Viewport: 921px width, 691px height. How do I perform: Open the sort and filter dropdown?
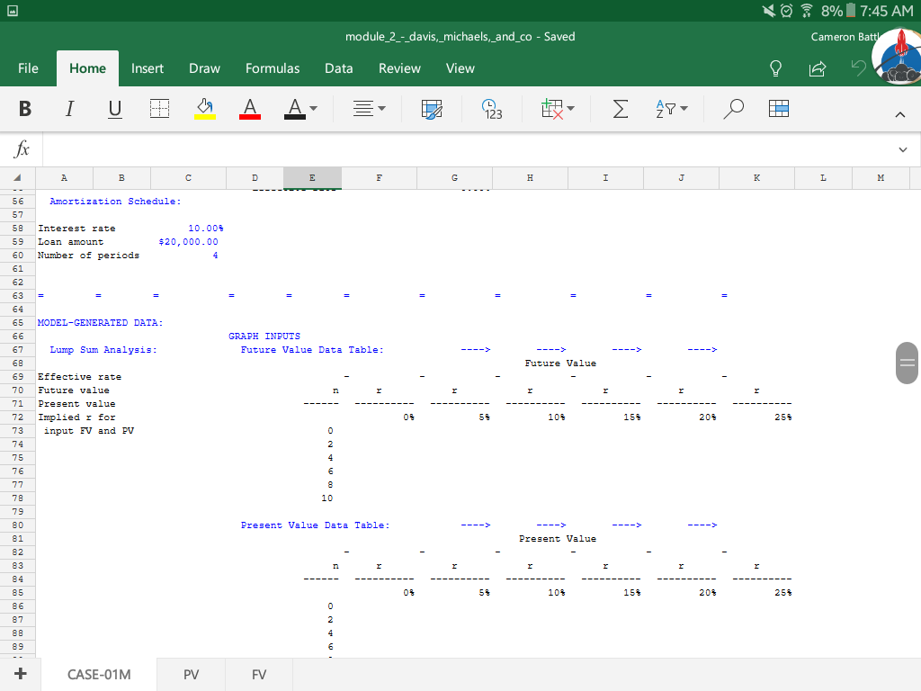tap(671, 109)
